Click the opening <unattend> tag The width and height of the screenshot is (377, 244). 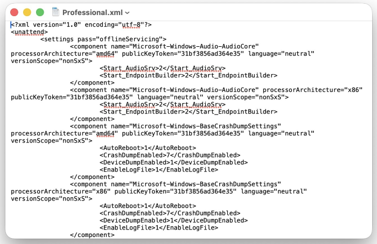point(29,32)
